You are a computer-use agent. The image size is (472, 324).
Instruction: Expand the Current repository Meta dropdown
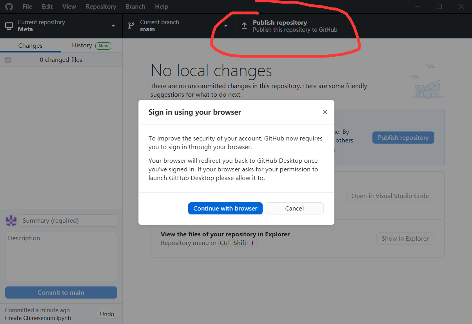tap(61, 26)
